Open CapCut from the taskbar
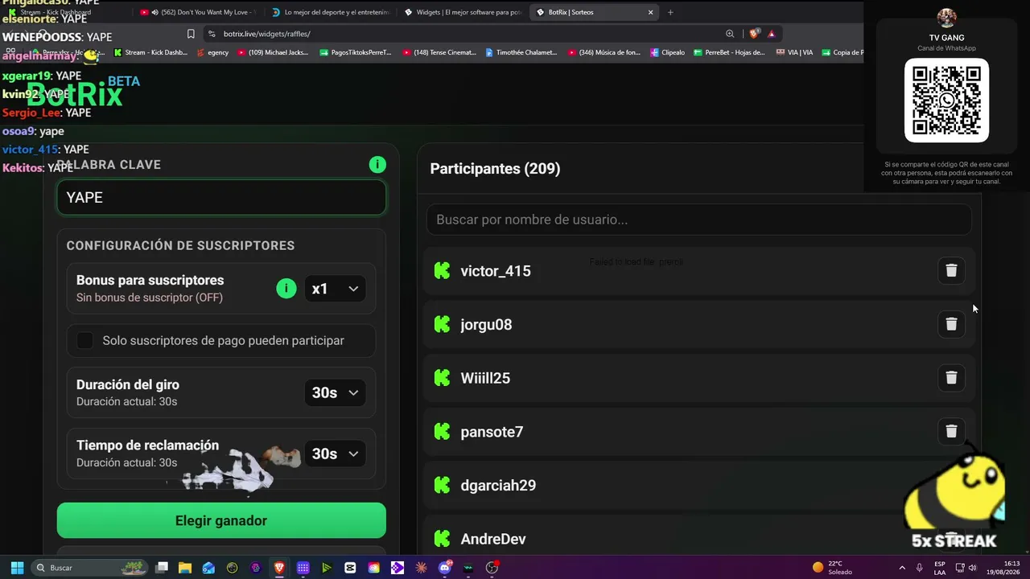Viewport: 1030px width, 579px height. point(350,568)
